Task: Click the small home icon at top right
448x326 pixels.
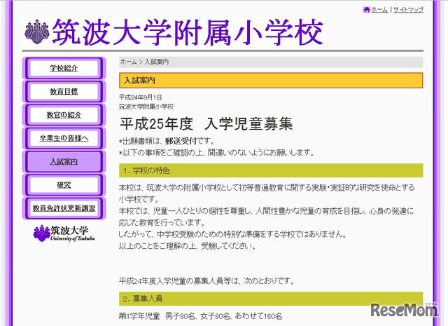Action: coord(366,10)
